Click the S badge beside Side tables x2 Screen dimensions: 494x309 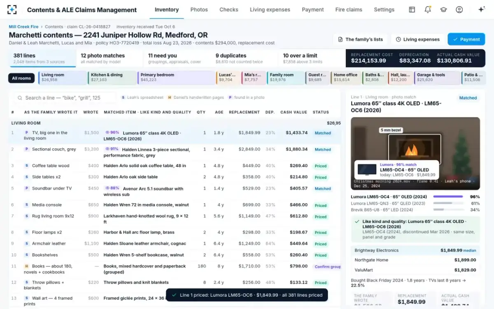click(x=27, y=177)
